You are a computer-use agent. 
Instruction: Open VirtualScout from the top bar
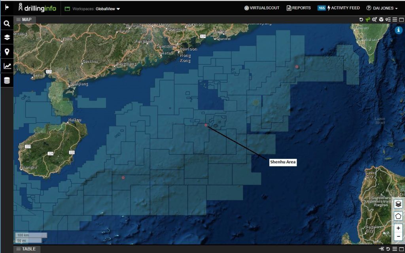[x=262, y=8]
